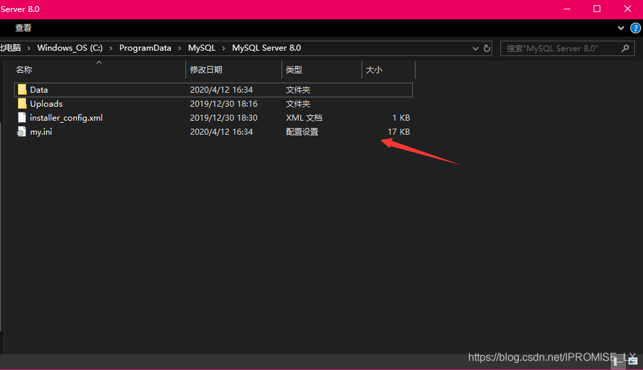Expand the breadcrumb arrow after ProgramData

[179, 49]
